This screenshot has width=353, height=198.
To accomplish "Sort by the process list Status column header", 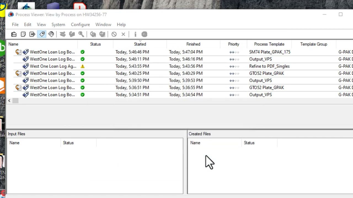I will click(x=95, y=44).
